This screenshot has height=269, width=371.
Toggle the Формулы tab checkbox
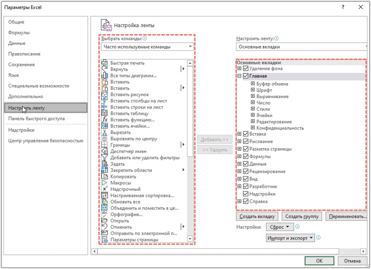click(246, 157)
